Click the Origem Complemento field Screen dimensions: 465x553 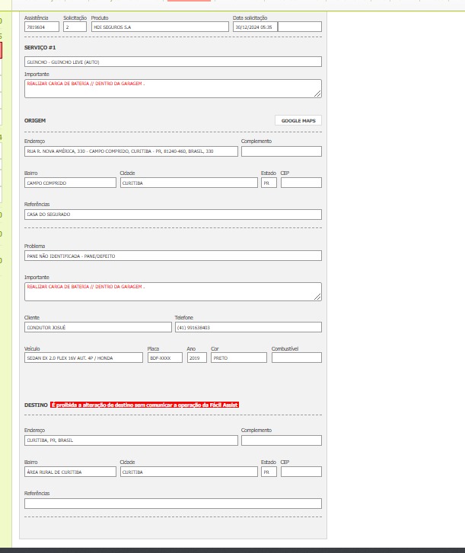[282, 151]
